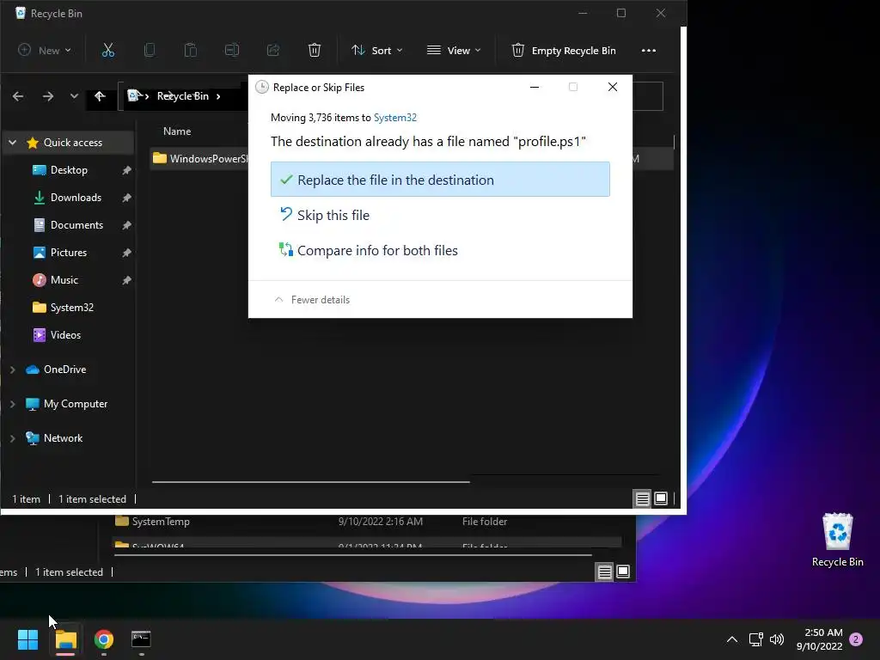Open the Sort dropdown menu
This screenshot has height=660, width=880.
point(376,50)
